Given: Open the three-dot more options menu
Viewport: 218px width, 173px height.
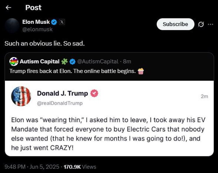Looking at the screenshot, I should coord(210,24).
